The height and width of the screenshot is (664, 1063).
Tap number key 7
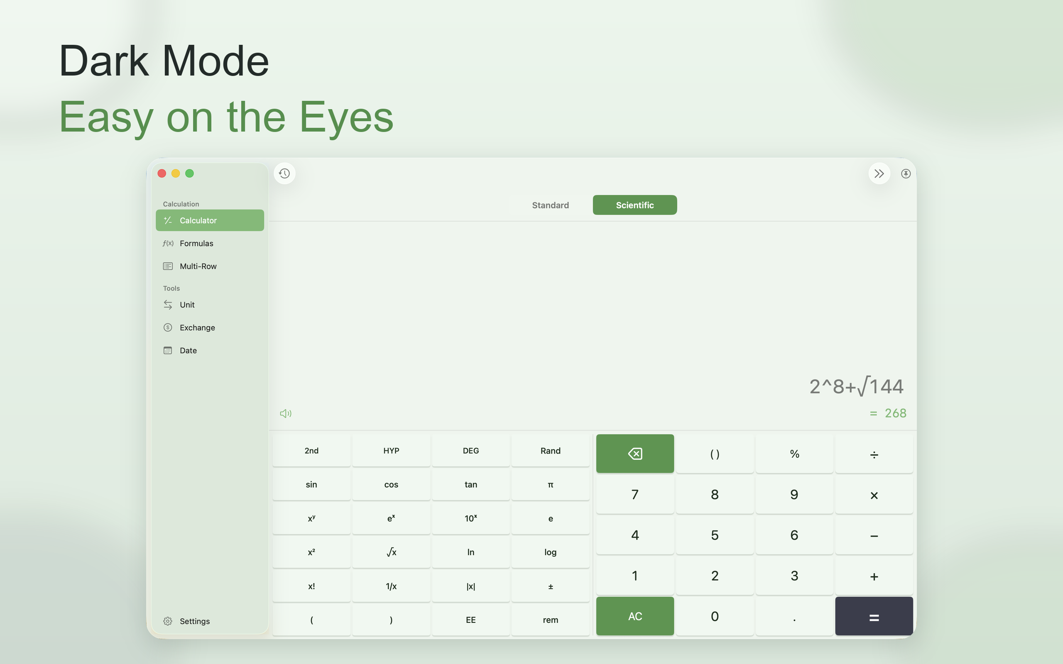click(635, 494)
